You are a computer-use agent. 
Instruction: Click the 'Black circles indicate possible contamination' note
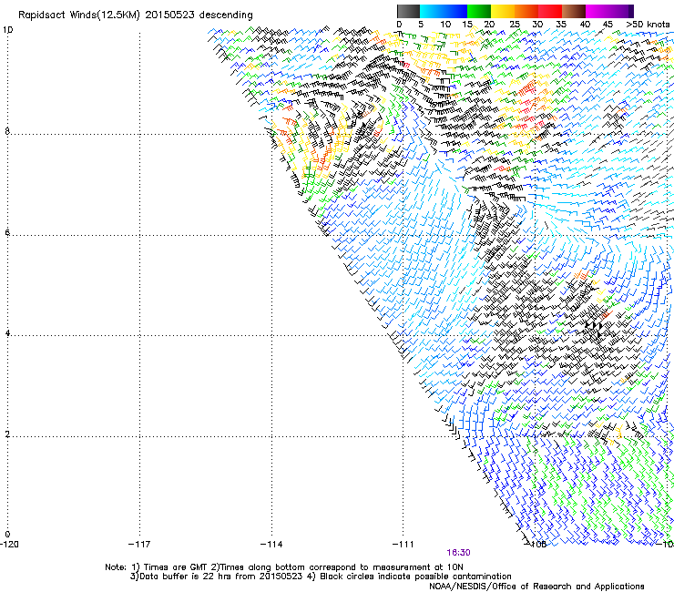415,577
